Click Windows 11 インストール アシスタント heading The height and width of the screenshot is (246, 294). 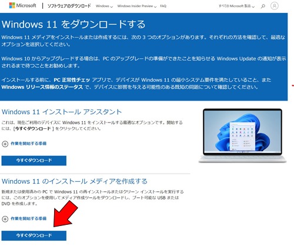click(62, 112)
